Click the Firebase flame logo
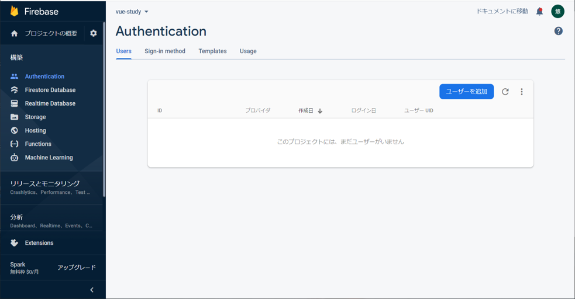This screenshot has height=299, width=575. coord(14,11)
